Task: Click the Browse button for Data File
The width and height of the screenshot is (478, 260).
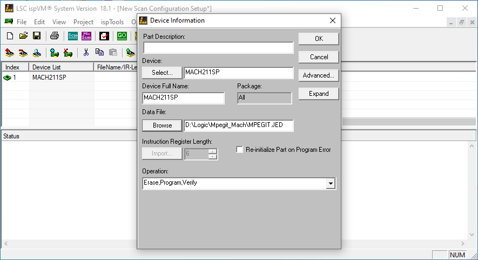Action: coord(162,125)
